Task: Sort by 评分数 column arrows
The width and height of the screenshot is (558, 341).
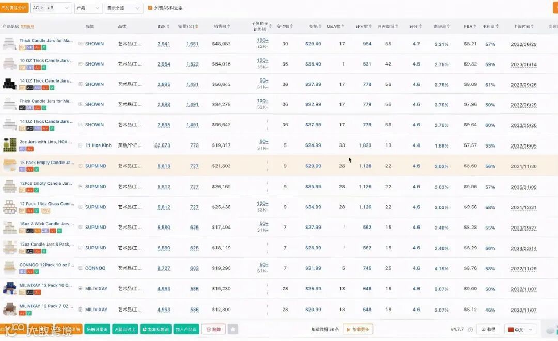Action: coord(370,26)
